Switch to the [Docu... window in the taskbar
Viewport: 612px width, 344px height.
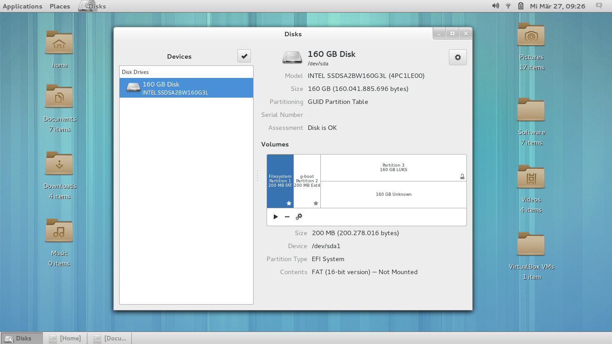(x=111, y=338)
